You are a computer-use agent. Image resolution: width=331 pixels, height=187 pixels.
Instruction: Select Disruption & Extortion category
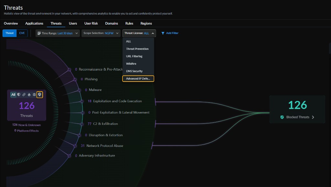[x=104, y=135]
